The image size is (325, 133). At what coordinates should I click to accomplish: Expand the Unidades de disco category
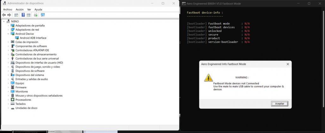tap(8, 108)
